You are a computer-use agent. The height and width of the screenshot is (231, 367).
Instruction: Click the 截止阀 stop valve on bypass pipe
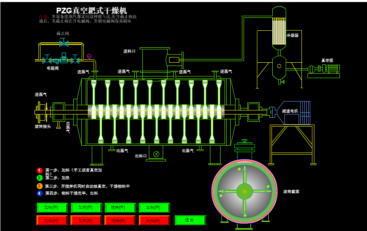(x=64, y=42)
